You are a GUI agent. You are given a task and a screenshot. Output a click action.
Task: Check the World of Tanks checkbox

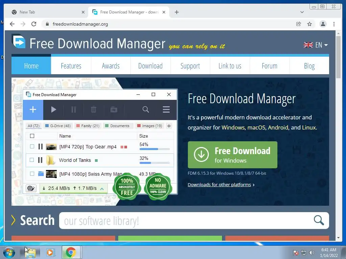point(32,160)
